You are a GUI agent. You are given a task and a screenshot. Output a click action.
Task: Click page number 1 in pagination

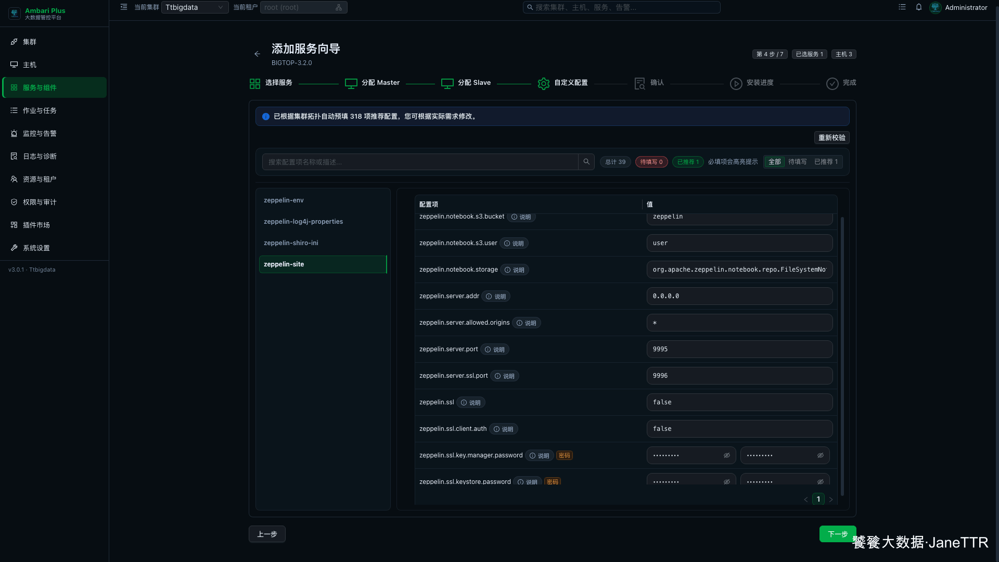point(818,500)
